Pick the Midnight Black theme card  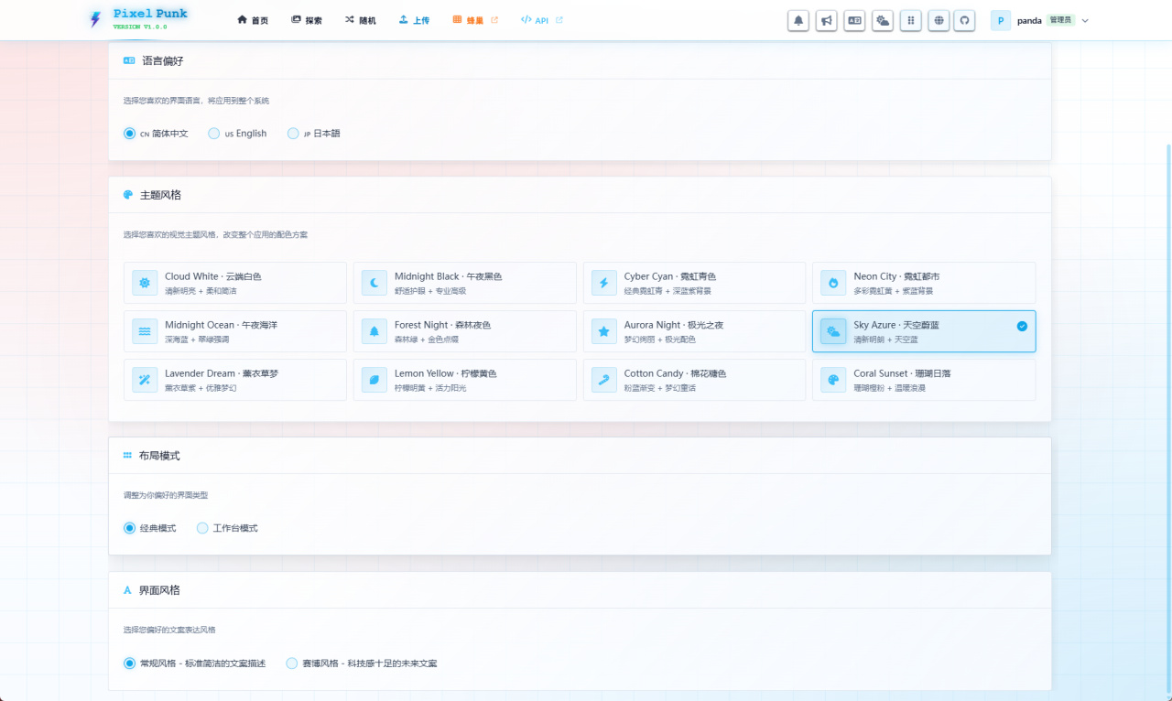pos(464,283)
